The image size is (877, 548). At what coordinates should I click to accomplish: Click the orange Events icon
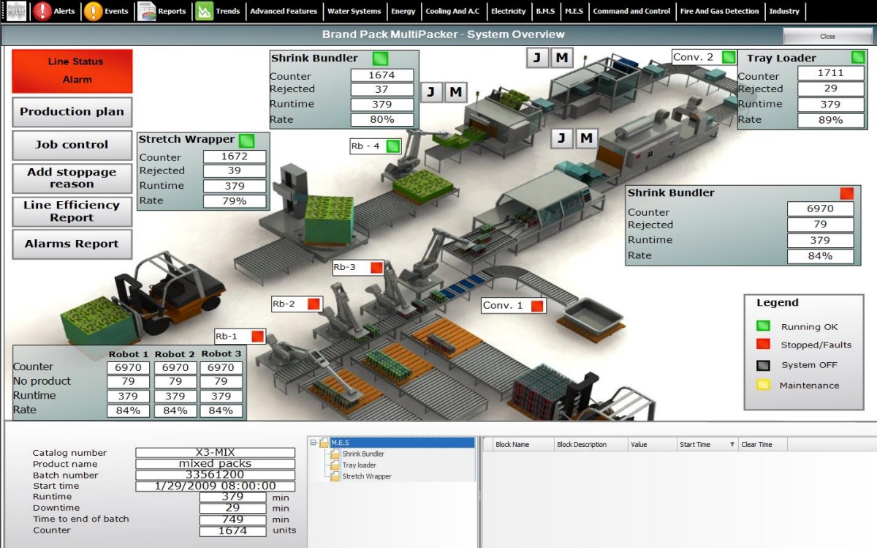[x=93, y=11]
